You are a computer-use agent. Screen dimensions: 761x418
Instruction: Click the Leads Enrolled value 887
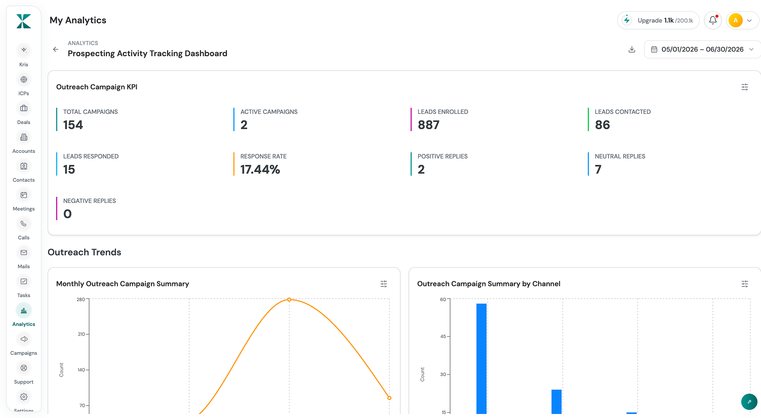[x=428, y=125]
